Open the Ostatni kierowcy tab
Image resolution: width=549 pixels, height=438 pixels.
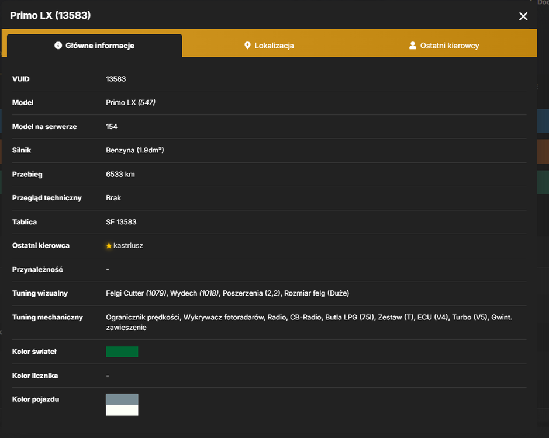coord(444,46)
